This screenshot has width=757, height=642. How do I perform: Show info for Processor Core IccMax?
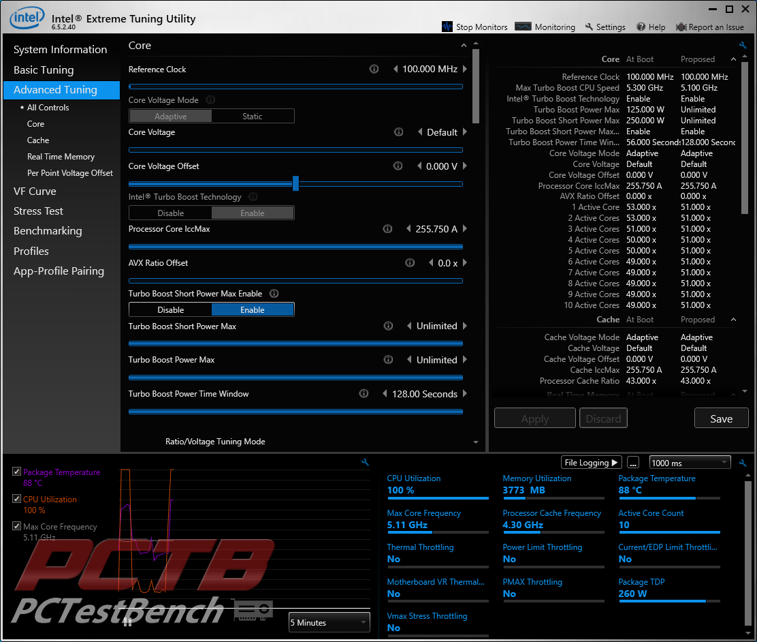(387, 229)
